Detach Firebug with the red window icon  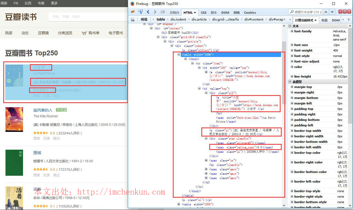point(345,12)
